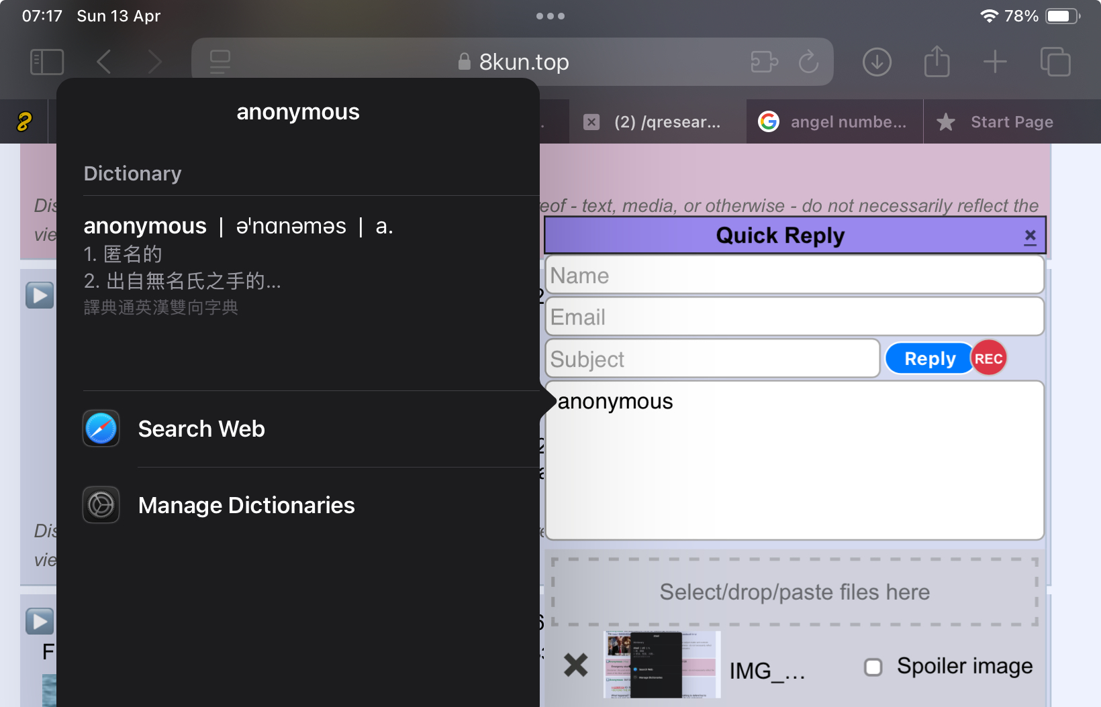Close the Quick Reply box
The width and height of the screenshot is (1101, 707).
(1031, 236)
